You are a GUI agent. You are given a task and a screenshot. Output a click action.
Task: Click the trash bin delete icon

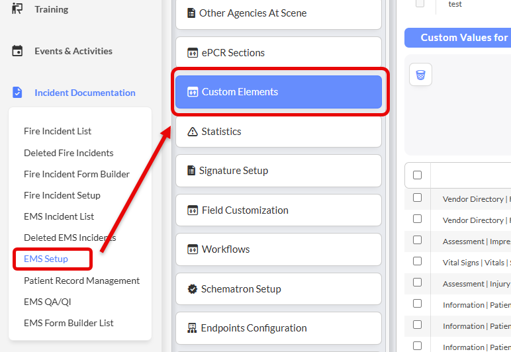tap(420, 75)
